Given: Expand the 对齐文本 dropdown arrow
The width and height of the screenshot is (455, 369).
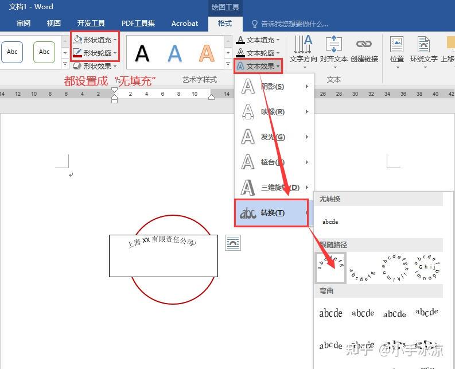Looking at the screenshot, I should point(335,67).
